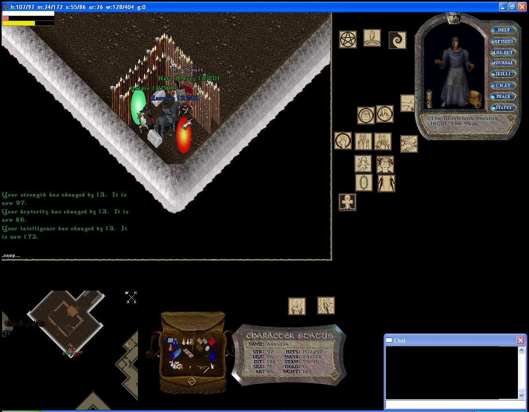
Task: Click the "HITS: 107/97" status value
Action: (x=304, y=352)
